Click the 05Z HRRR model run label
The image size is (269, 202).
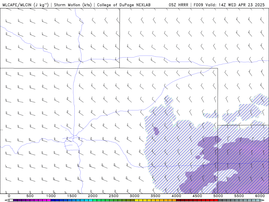[179, 5]
